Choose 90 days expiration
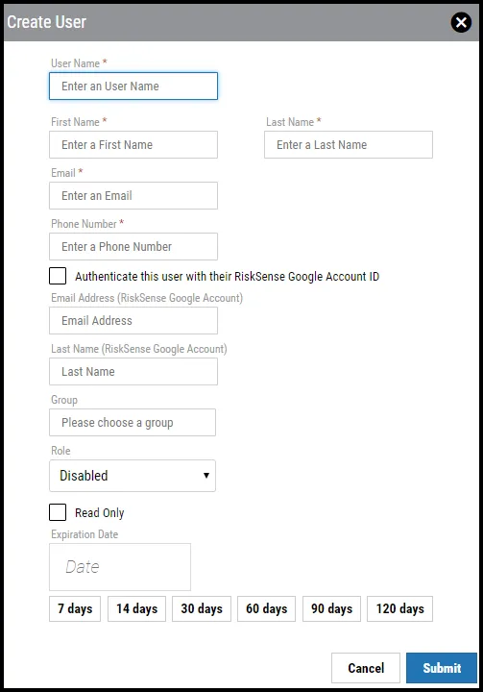Image resolution: width=483 pixels, height=692 pixels. (x=331, y=609)
